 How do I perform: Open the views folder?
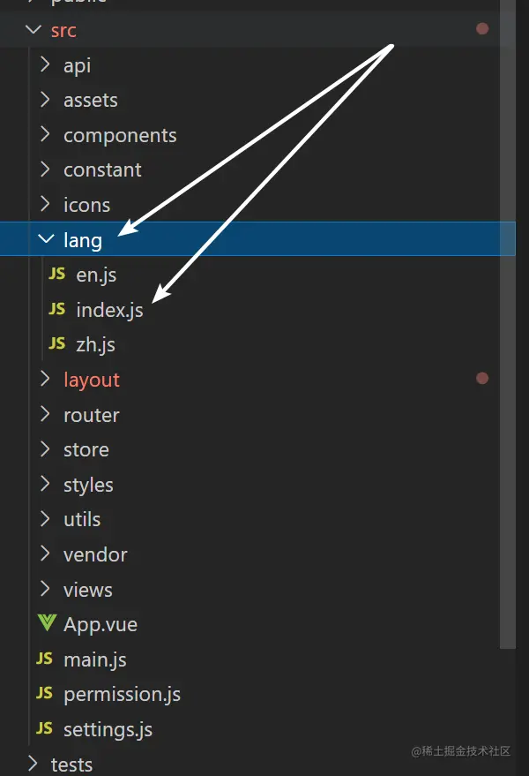87,590
